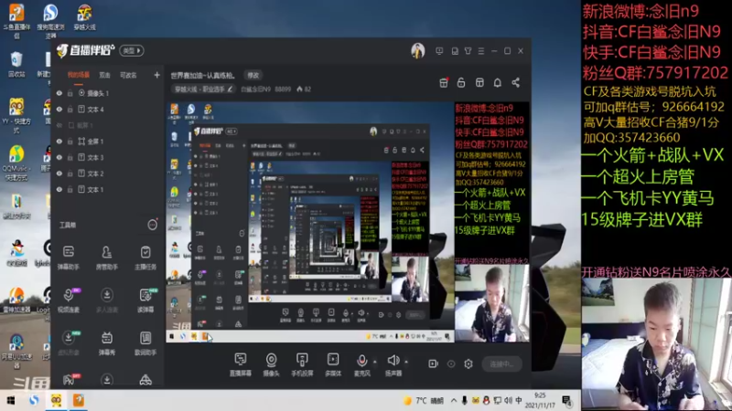Select the 文本 3 layer row

coord(107,157)
